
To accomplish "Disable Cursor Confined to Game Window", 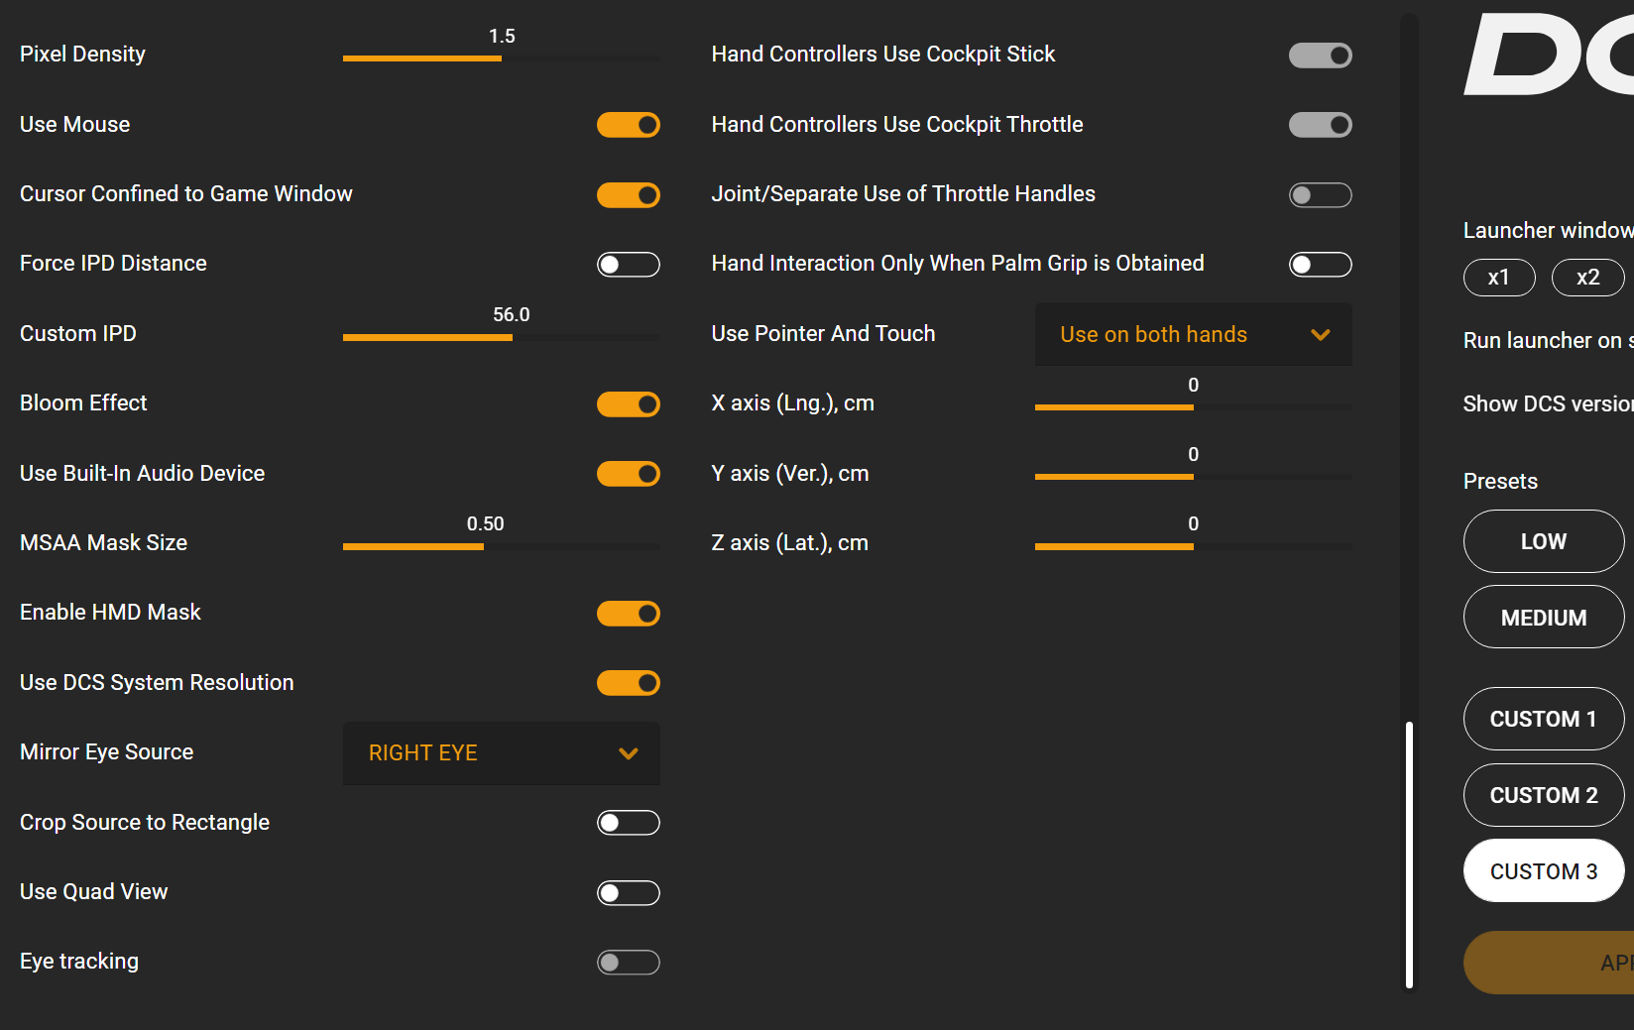I will click(628, 195).
